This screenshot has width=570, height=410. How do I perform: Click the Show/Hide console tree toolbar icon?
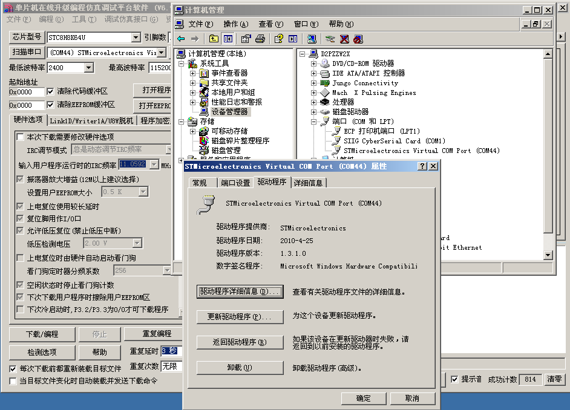point(227,38)
